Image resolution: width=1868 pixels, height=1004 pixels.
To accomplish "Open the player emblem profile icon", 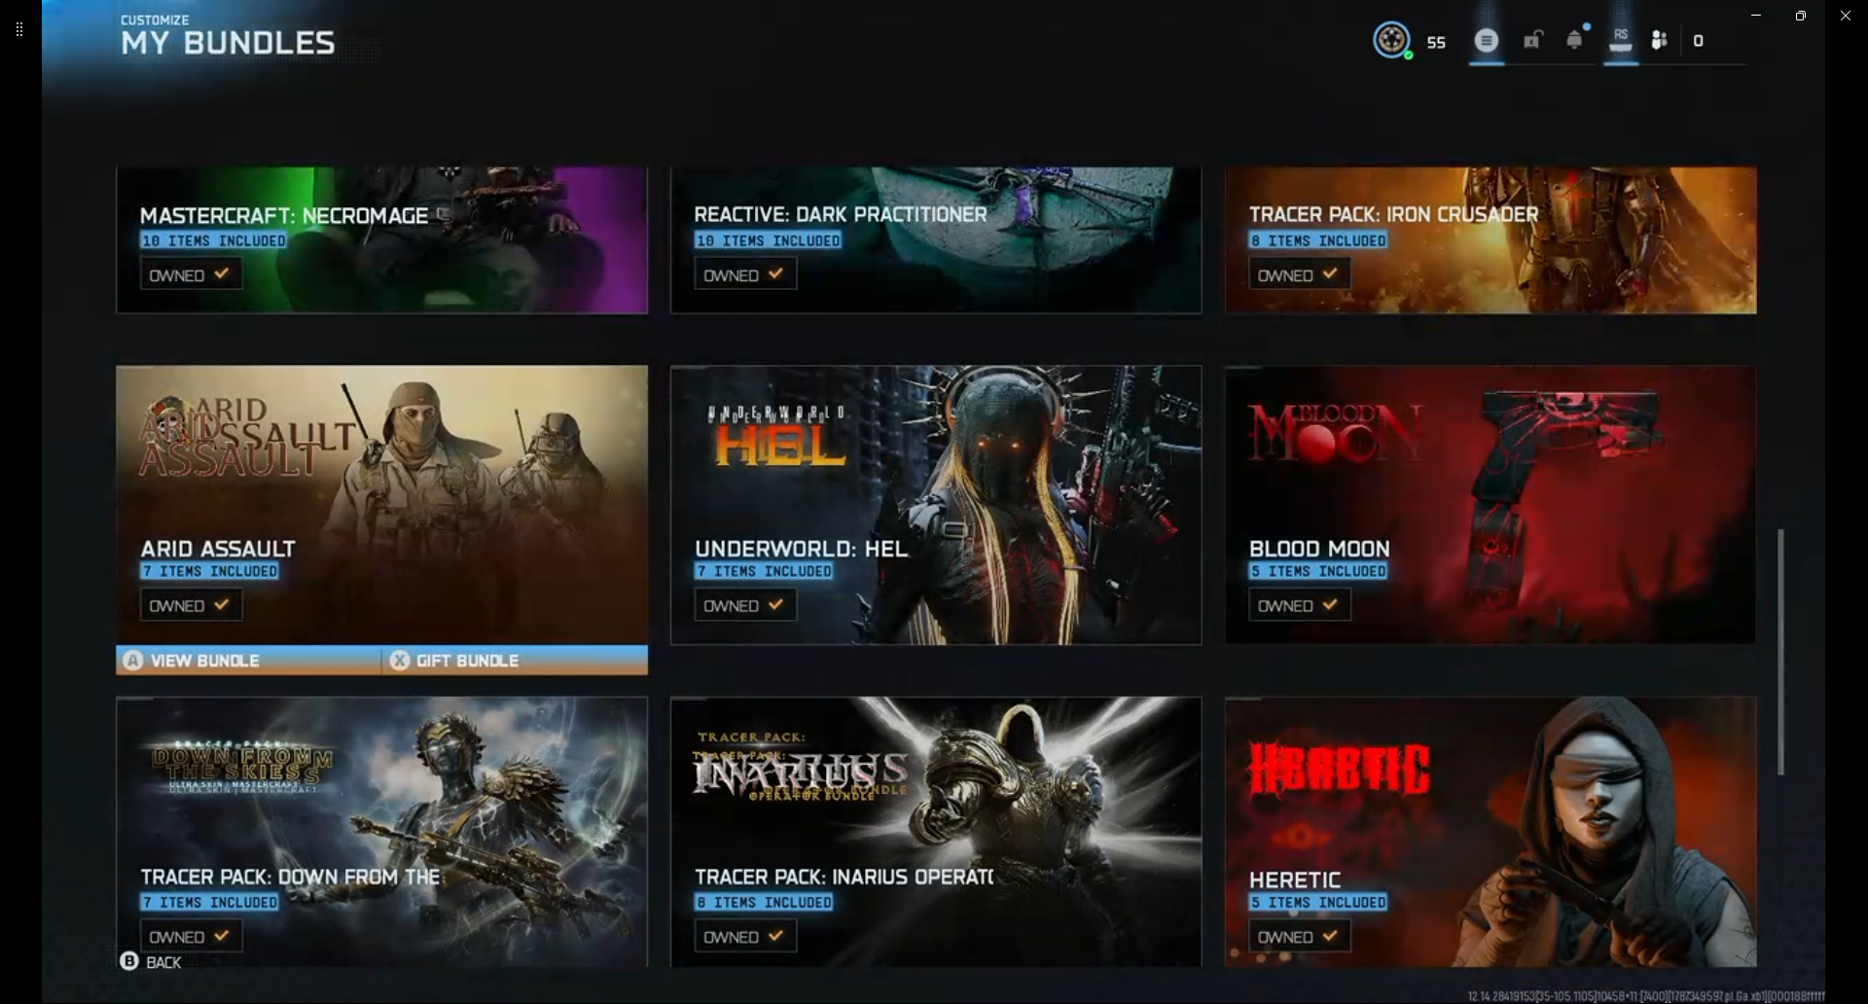I will (1391, 40).
